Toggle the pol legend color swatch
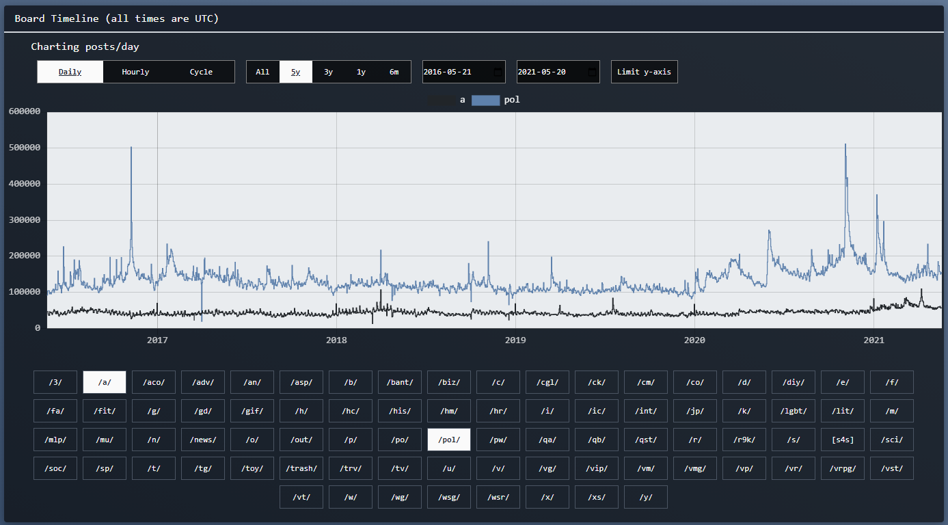Screen dimensions: 948x525 (485, 100)
